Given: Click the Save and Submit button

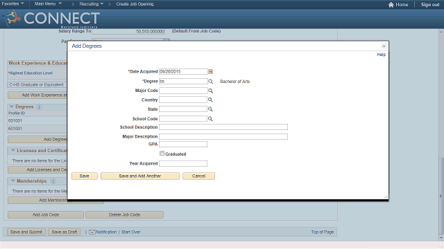Looking at the screenshot, I should [x=26, y=232].
